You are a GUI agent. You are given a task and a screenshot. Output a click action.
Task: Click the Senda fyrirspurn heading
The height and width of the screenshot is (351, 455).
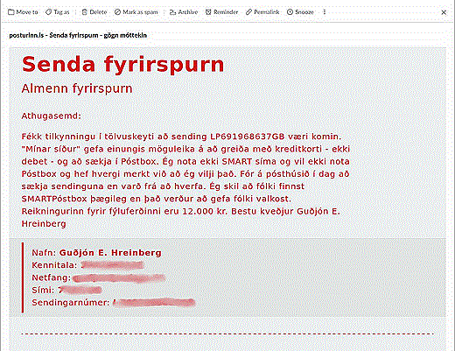[x=122, y=64]
